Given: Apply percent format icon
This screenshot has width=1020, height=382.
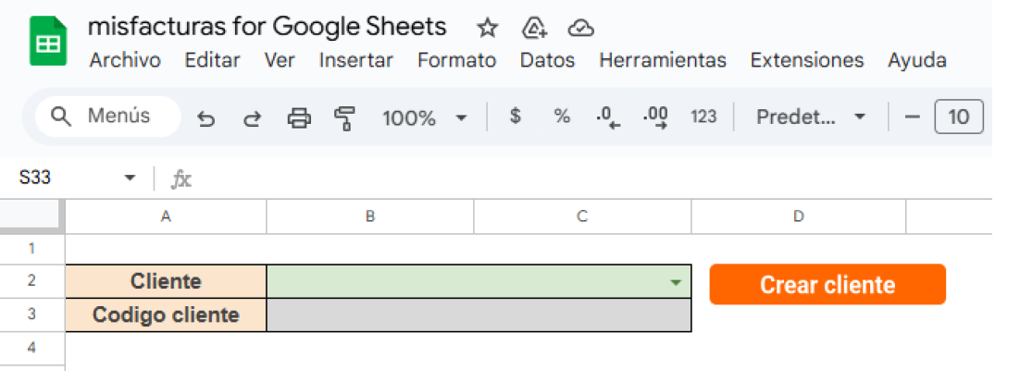Looking at the screenshot, I should click(562, 117).
